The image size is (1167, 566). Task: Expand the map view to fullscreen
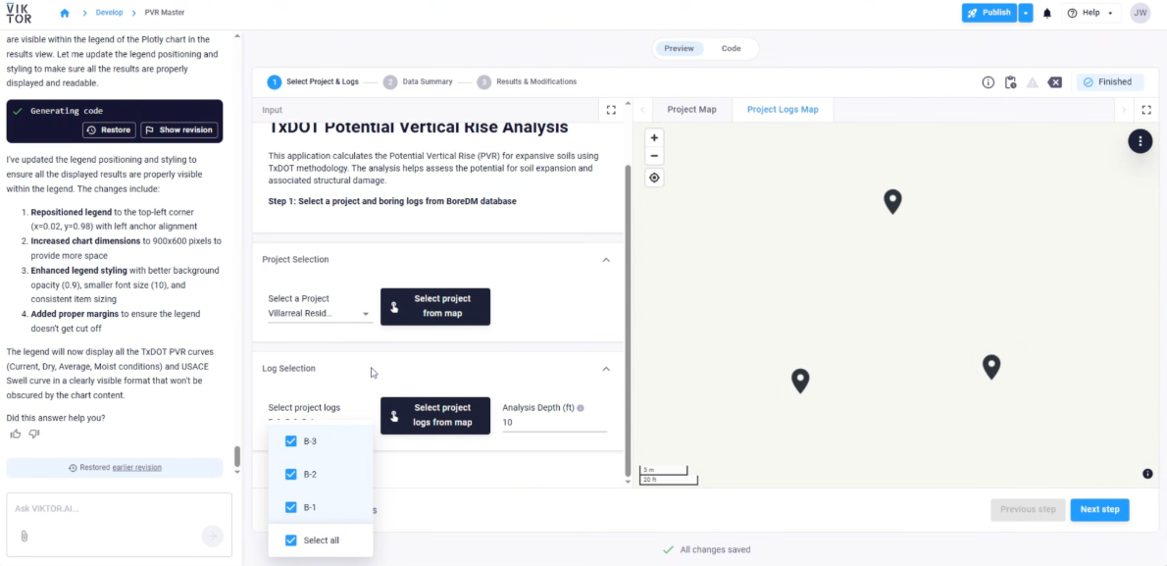(x=1146, y=110)
